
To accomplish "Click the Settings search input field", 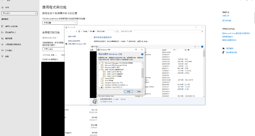I will pos(19,13).
